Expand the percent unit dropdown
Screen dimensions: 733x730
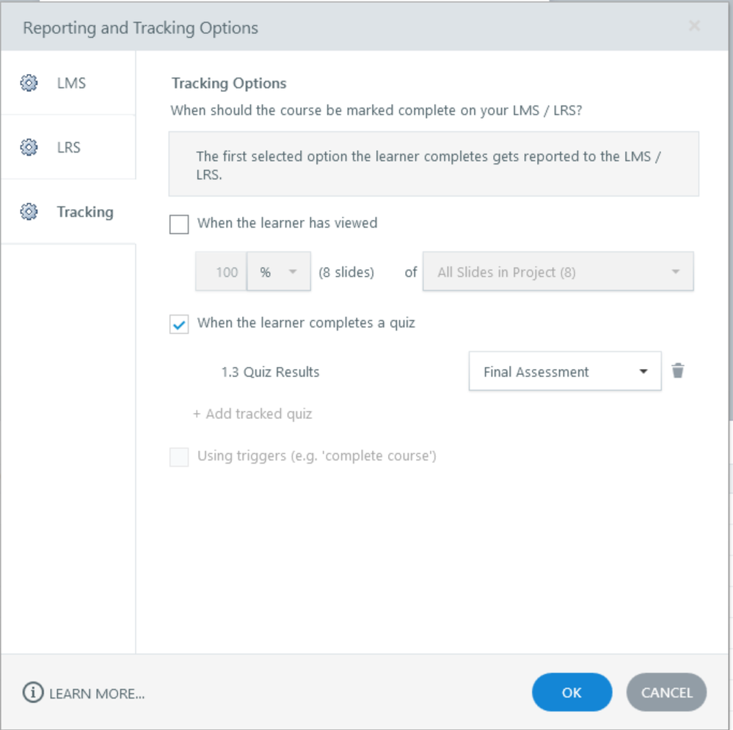click(279, 272)
